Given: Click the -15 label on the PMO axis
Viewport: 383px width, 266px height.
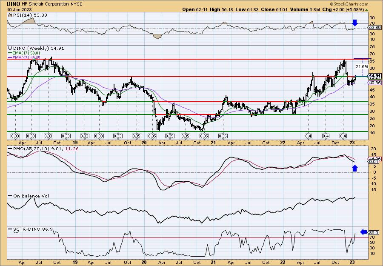Looking at the screenshot, I should click(373, 190).
